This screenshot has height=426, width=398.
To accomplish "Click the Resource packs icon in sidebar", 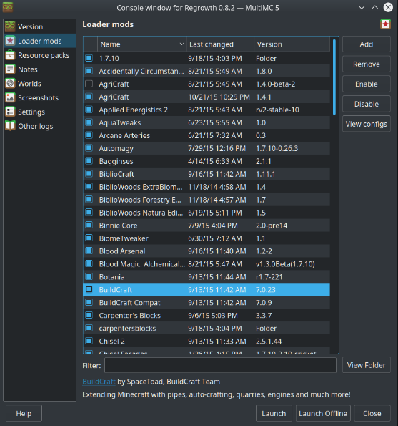I will [x=10, y=55].
